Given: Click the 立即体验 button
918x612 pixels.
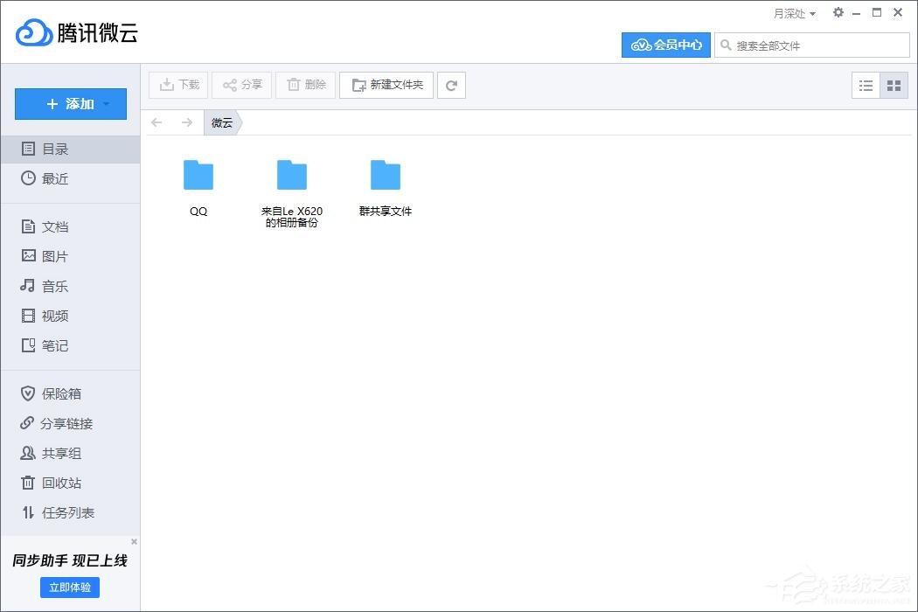Looking at the screenshot, I should point(70,587).
